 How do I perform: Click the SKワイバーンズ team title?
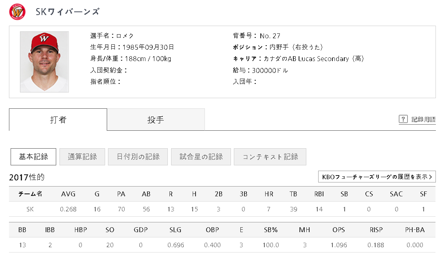[68, 12]
